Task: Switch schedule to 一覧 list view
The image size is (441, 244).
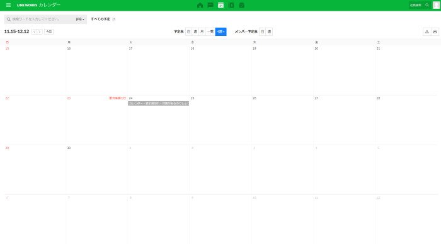Action: 210,31
